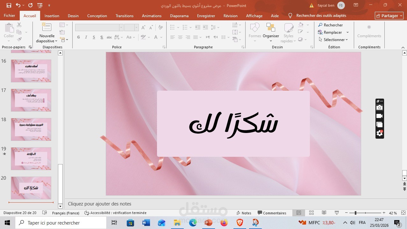Switch to the Insertion tab
This screenshot has width=407, height=229.
pos(52,16)
